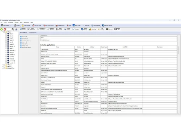Viewport: 181px width, 136px height.
Task: Click the Lock Computer icon
Action: pos(23,25)
